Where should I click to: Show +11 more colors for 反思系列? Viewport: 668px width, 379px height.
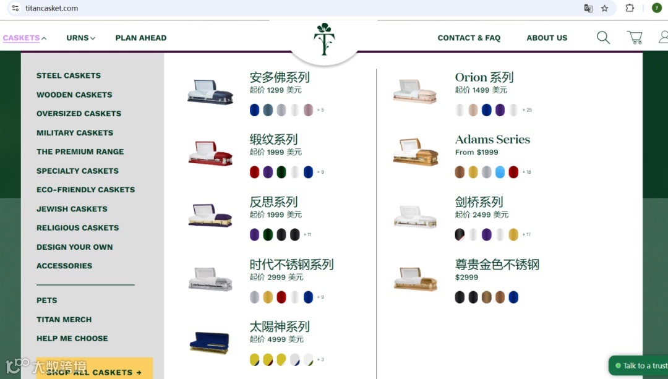(x=307, y=235)
